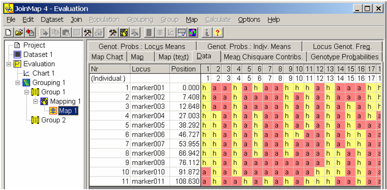This screenshot has width=387, height=190.
Task: Open the Options menu
Action: 249,19
